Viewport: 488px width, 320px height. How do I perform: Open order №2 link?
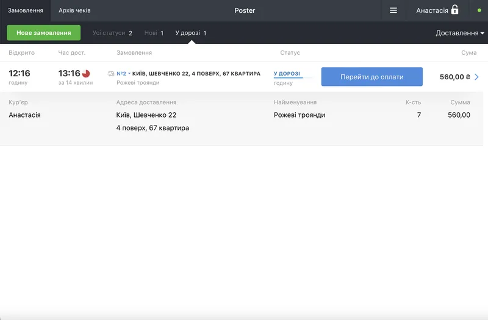pyautogui.click(x=120, y=74)
